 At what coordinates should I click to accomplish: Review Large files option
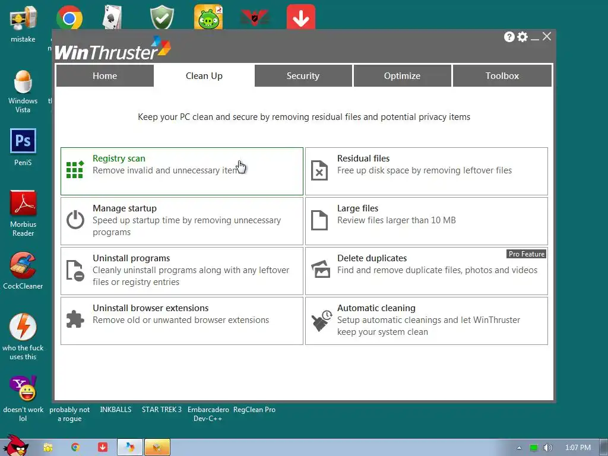[x=426, y=221]
